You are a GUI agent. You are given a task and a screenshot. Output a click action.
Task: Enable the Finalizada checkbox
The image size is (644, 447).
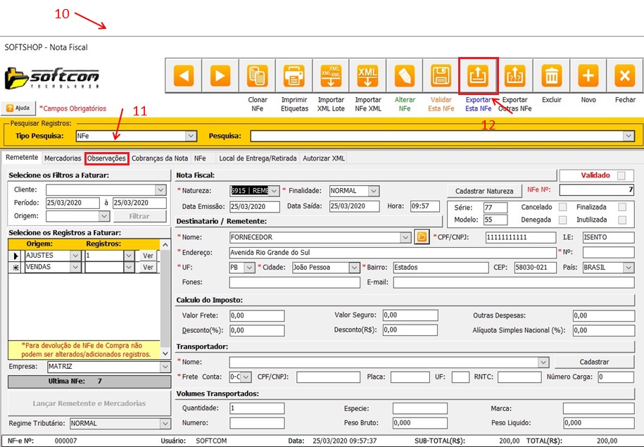pyautogui.click(x=622, y=207)
